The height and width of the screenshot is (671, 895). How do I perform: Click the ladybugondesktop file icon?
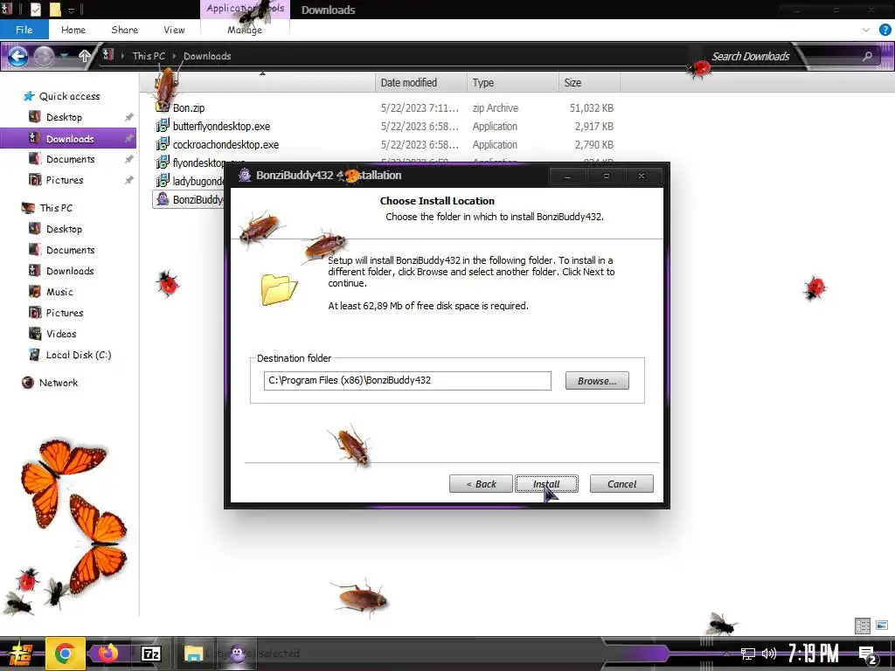[x=163, y=181]
